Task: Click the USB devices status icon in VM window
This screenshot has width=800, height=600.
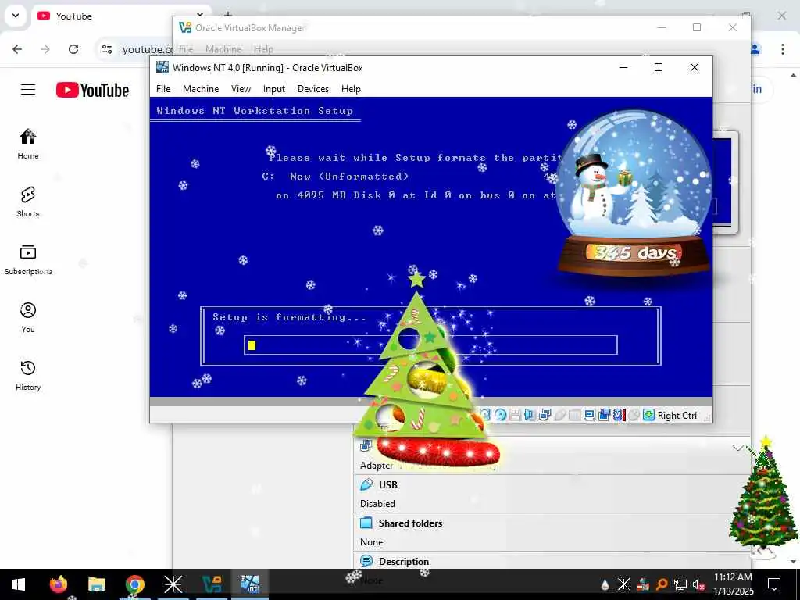Action: (x=559, y=415)
